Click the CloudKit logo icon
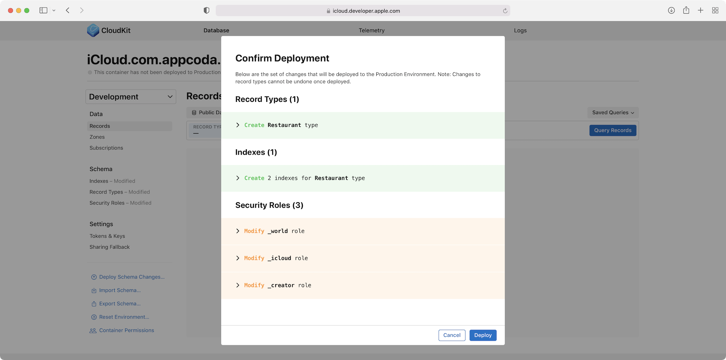Image resolution: width=726 pixels, height=360 pixels. [93, 31]
